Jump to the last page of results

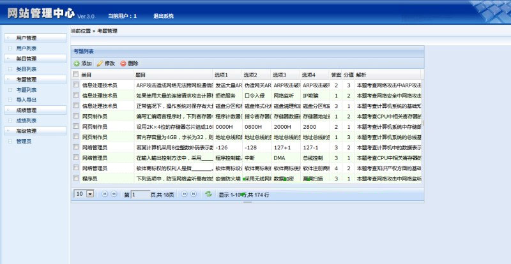pyautogui.click(x=194, y=193)
